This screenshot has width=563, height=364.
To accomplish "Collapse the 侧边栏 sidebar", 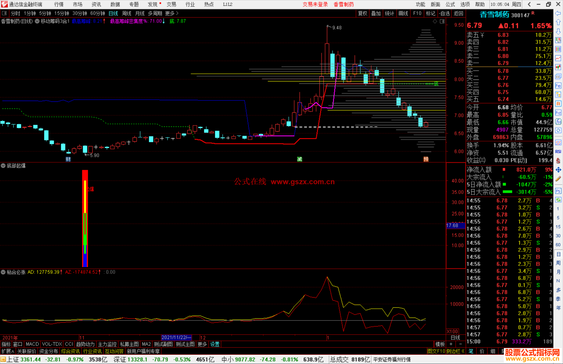I will (456, 351).
